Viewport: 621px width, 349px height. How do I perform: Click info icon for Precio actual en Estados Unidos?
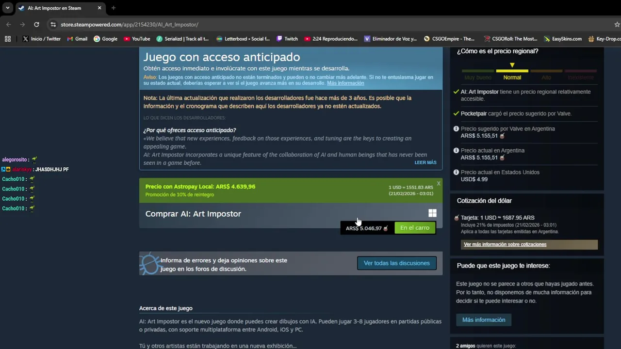pos(456,173)
